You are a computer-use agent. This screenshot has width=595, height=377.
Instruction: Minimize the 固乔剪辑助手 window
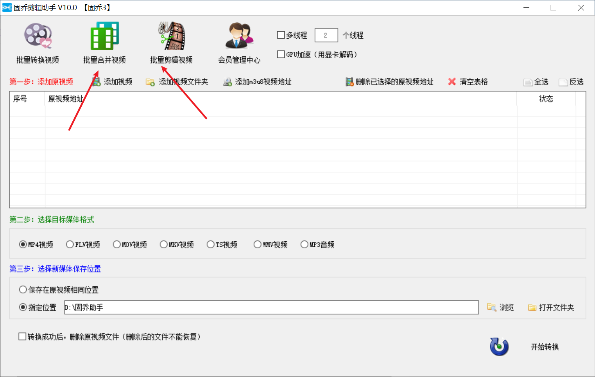click(x=526, y=7)
